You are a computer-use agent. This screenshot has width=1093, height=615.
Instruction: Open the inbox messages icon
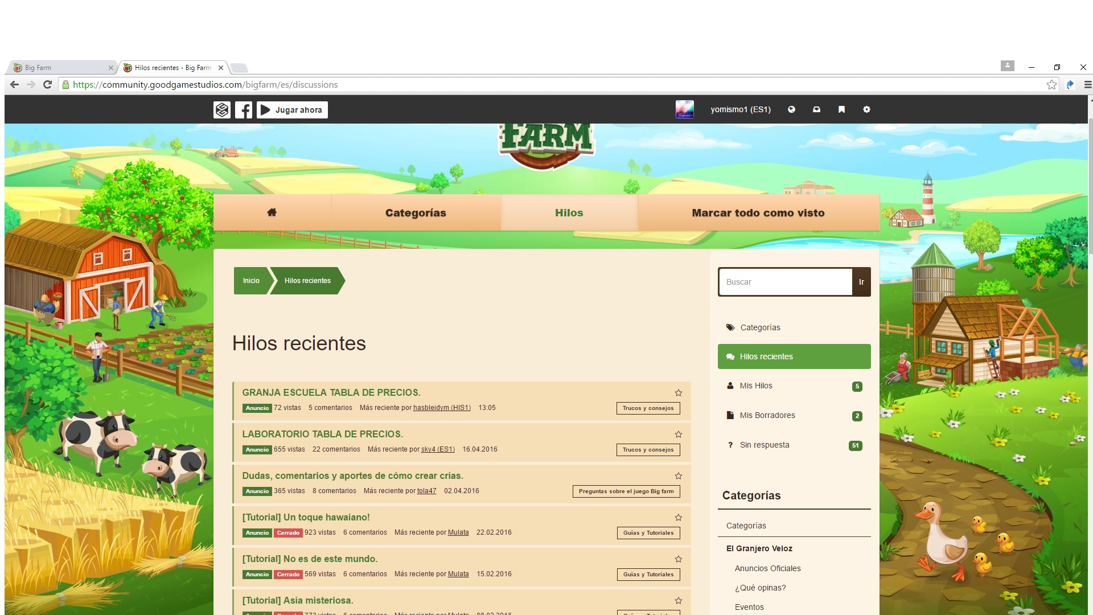816,109
